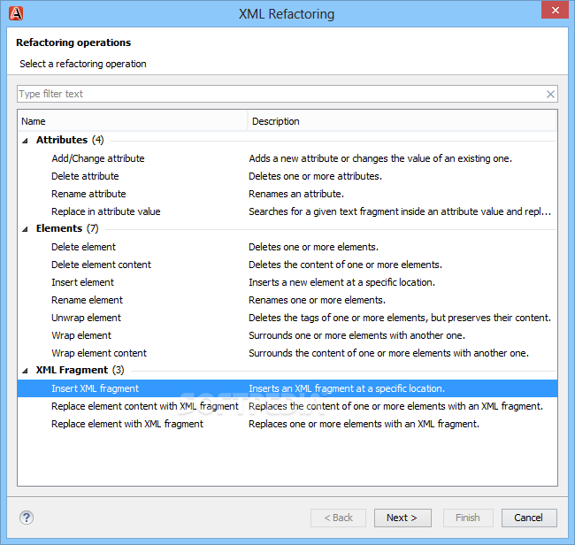Select the Delete element content operation
575x545 pixels.
pyautogui.click(x=101, y=265)
